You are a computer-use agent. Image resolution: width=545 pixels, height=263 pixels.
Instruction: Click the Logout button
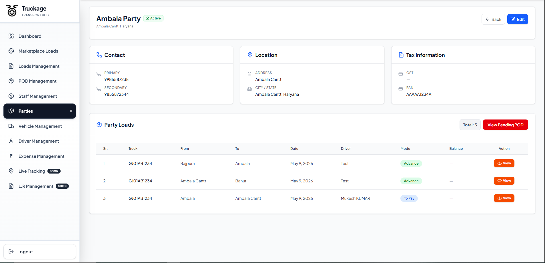tap(40, 252)
